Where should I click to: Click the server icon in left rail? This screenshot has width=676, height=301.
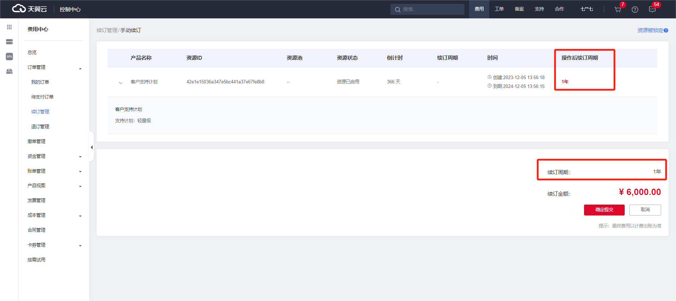[9, 42]
